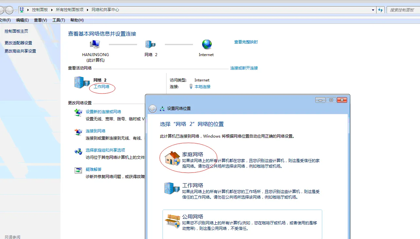Image resolution: width=420 pixels, height=239 pixels.
Task: Expand the arrow before 控制面板 breadcrumb
Action: coord(28,10)
